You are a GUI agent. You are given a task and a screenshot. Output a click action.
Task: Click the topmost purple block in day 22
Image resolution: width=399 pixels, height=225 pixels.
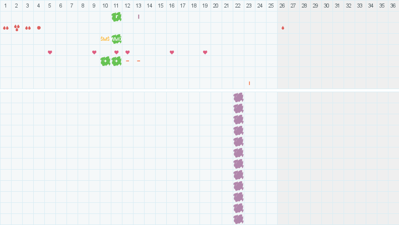pyautogui.click(x=238, y=97)
